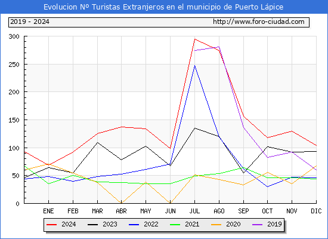Screen dimensions: 328x239
Task: Click the AGO month axis label
Action: pos(219,211)
